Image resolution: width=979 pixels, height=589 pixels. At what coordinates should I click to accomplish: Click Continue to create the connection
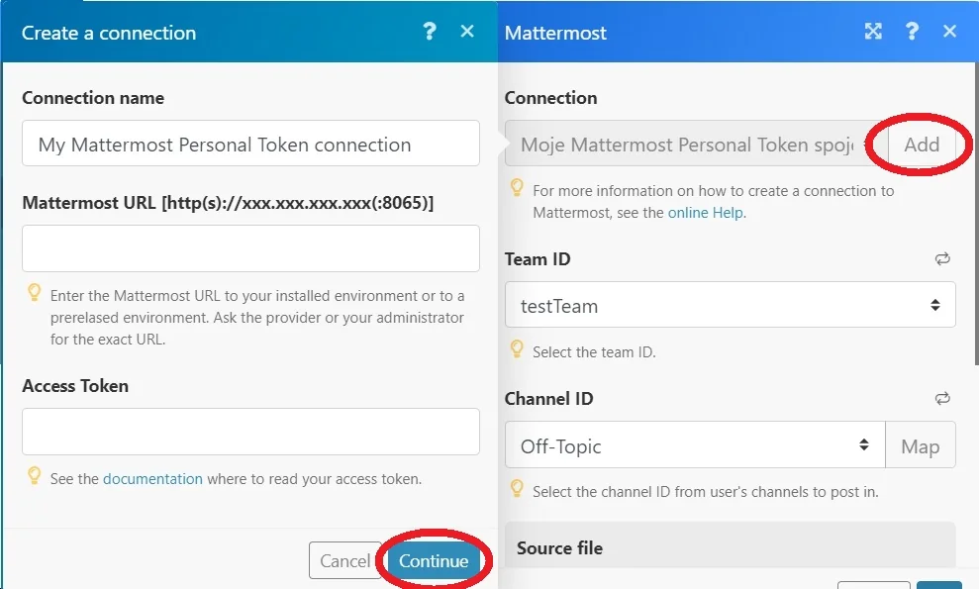click(434, 561)
